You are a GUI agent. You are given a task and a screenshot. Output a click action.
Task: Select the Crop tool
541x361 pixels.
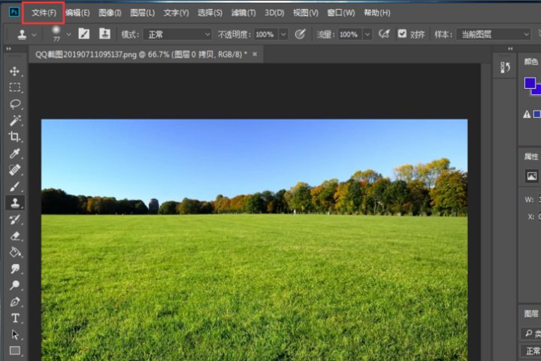point(14,137)
